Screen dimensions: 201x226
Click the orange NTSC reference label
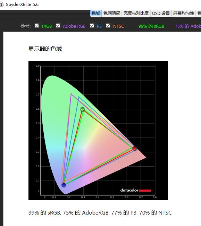(x=118, y=26)
